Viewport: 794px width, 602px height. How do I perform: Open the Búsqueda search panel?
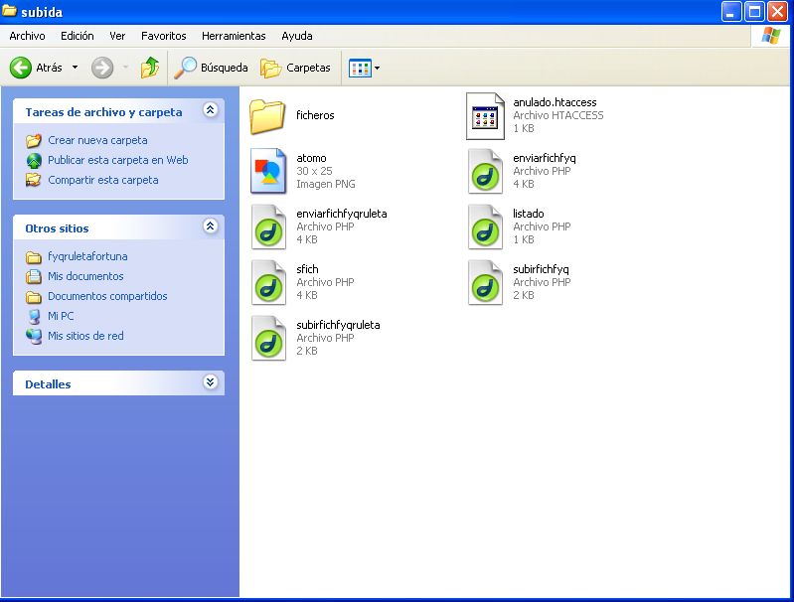211,68
